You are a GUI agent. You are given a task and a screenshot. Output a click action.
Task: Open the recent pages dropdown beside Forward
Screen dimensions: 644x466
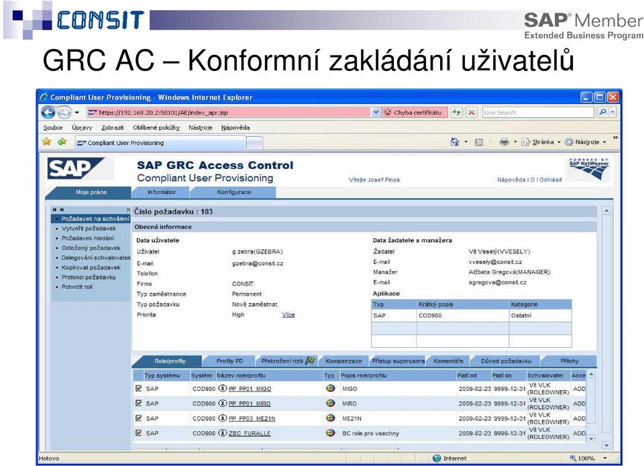(x=76, y=113)
